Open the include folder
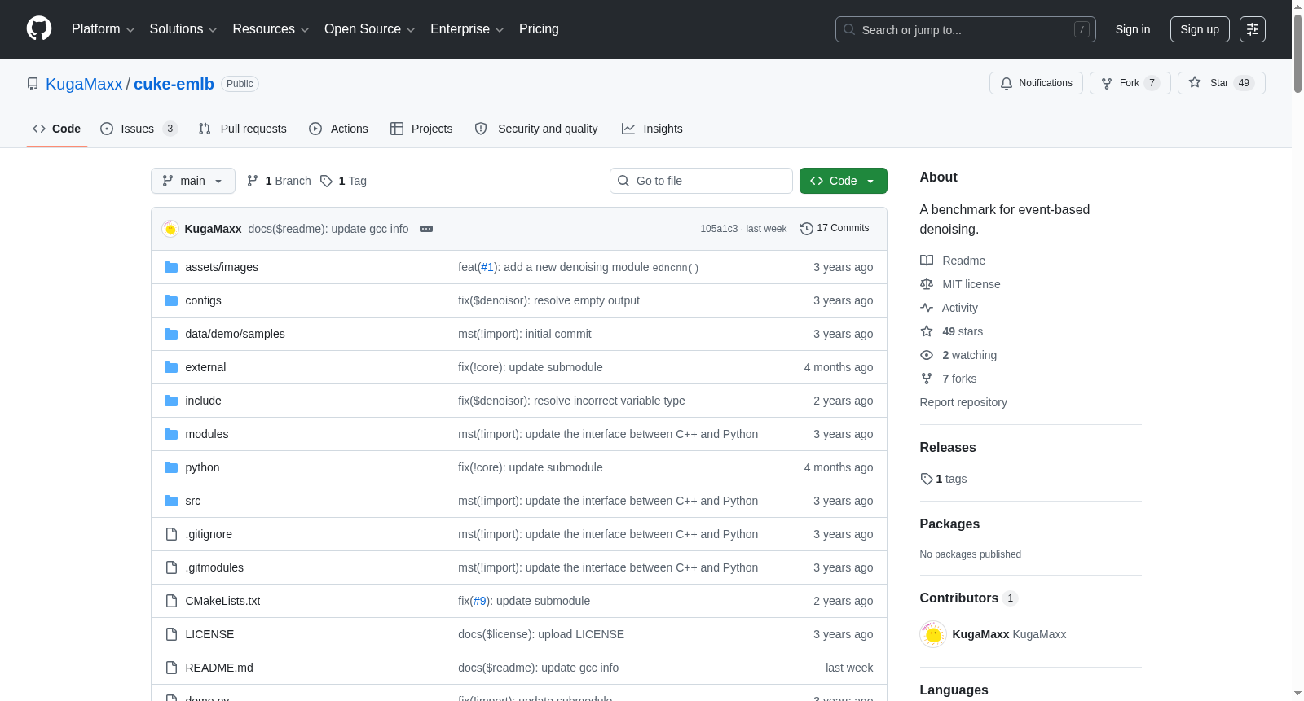Image resolution: width=1304 pixels, height=701 pixels. tap(203, 401)
